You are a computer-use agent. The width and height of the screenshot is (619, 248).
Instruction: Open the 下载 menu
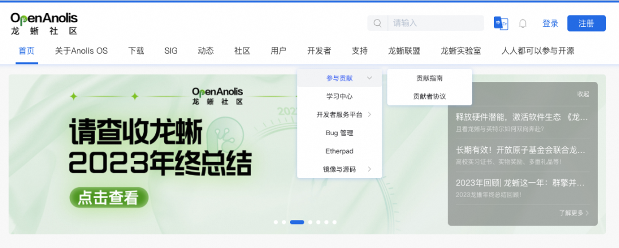(136, 51)
